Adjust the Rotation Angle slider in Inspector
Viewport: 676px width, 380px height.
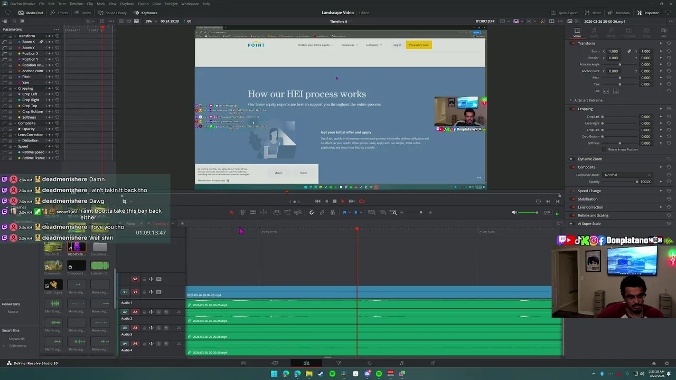click(x=620, y=64)
